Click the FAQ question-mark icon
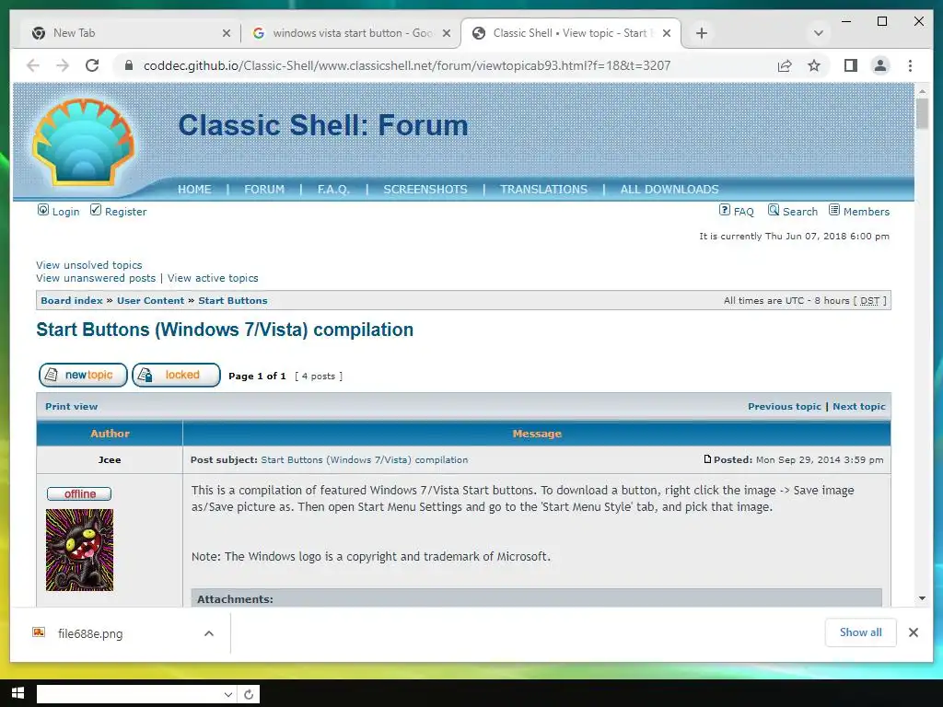Viewport: 943px width, 707px height. tap(725, 210)
